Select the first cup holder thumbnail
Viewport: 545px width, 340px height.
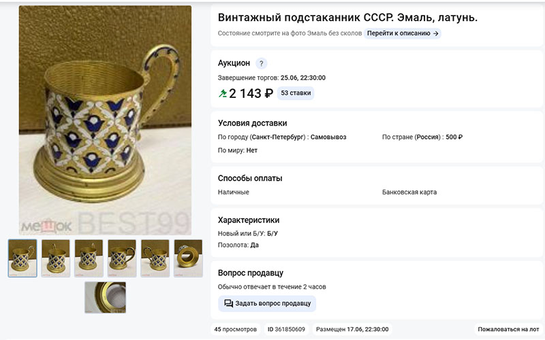tap(22, 258)
